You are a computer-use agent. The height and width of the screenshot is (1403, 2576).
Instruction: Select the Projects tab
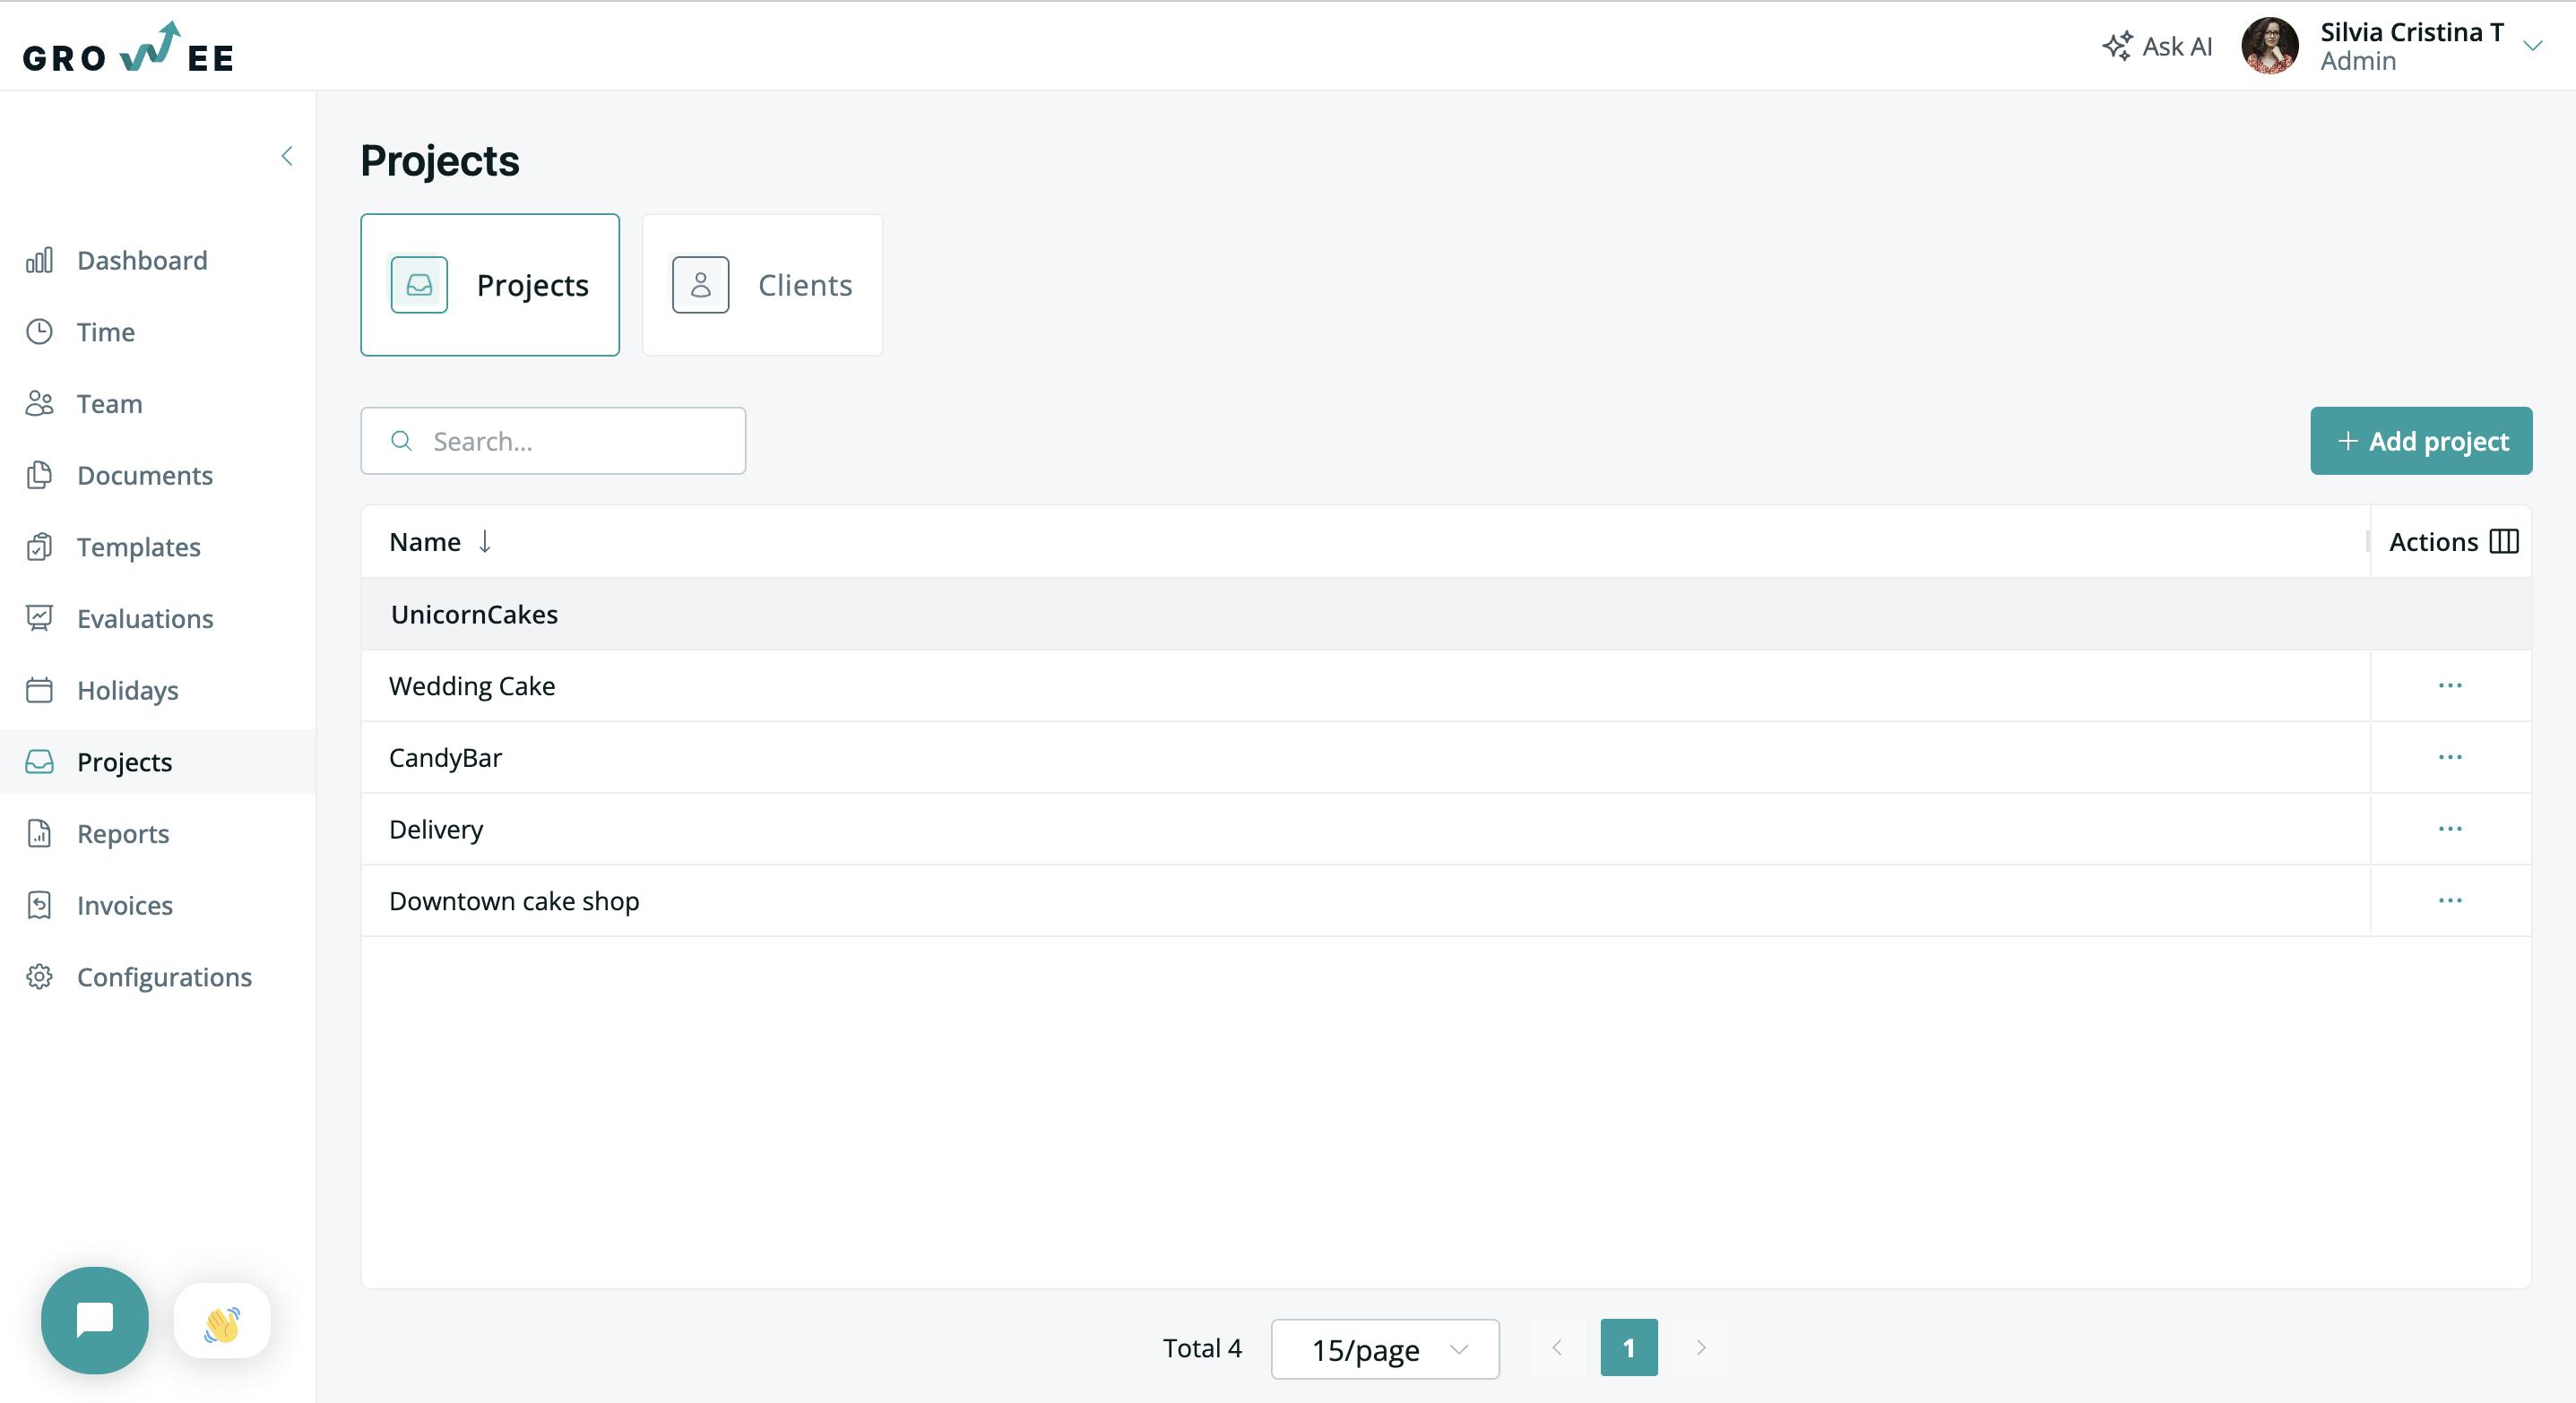point(489,283)
